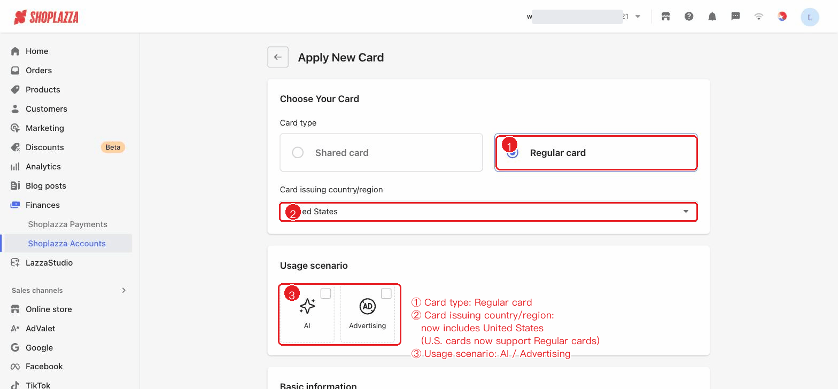Click the Shoplazza logo
The image size is (838, 389).
pyautogui.click(x=46, y=17)
